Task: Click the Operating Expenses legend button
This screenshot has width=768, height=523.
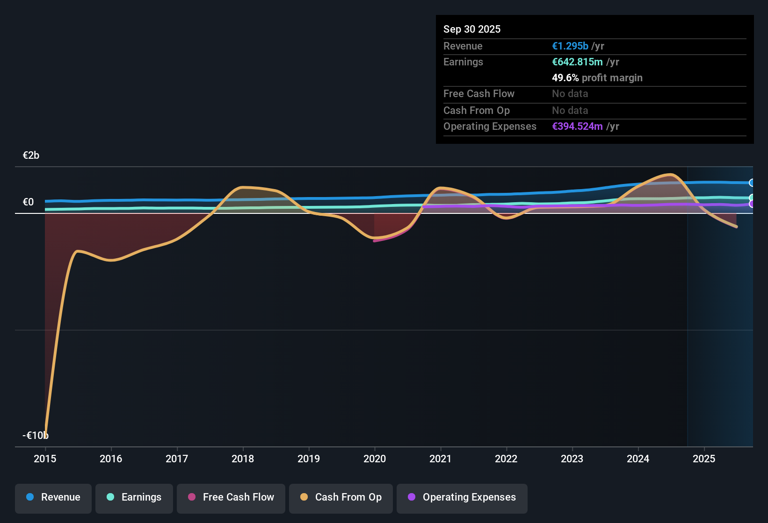Action: point(462,498)
